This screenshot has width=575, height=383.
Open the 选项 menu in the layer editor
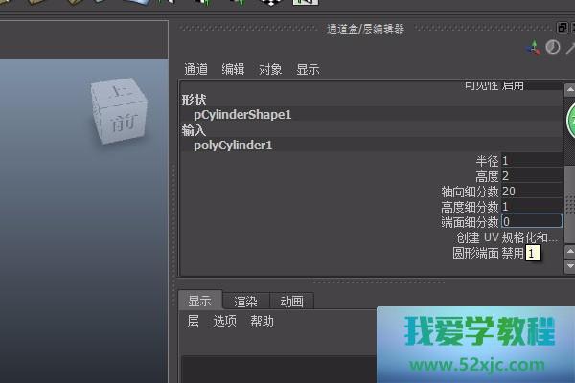click(x=224, y=321)
